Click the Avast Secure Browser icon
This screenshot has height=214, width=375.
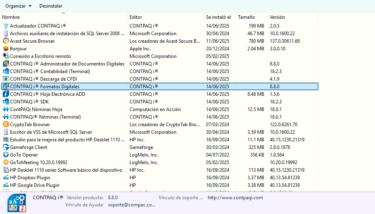(x=6, y=41)
